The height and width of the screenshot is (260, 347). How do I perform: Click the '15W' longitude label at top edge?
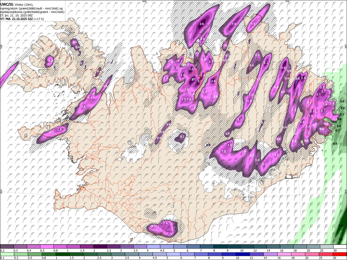coord(287,1)
